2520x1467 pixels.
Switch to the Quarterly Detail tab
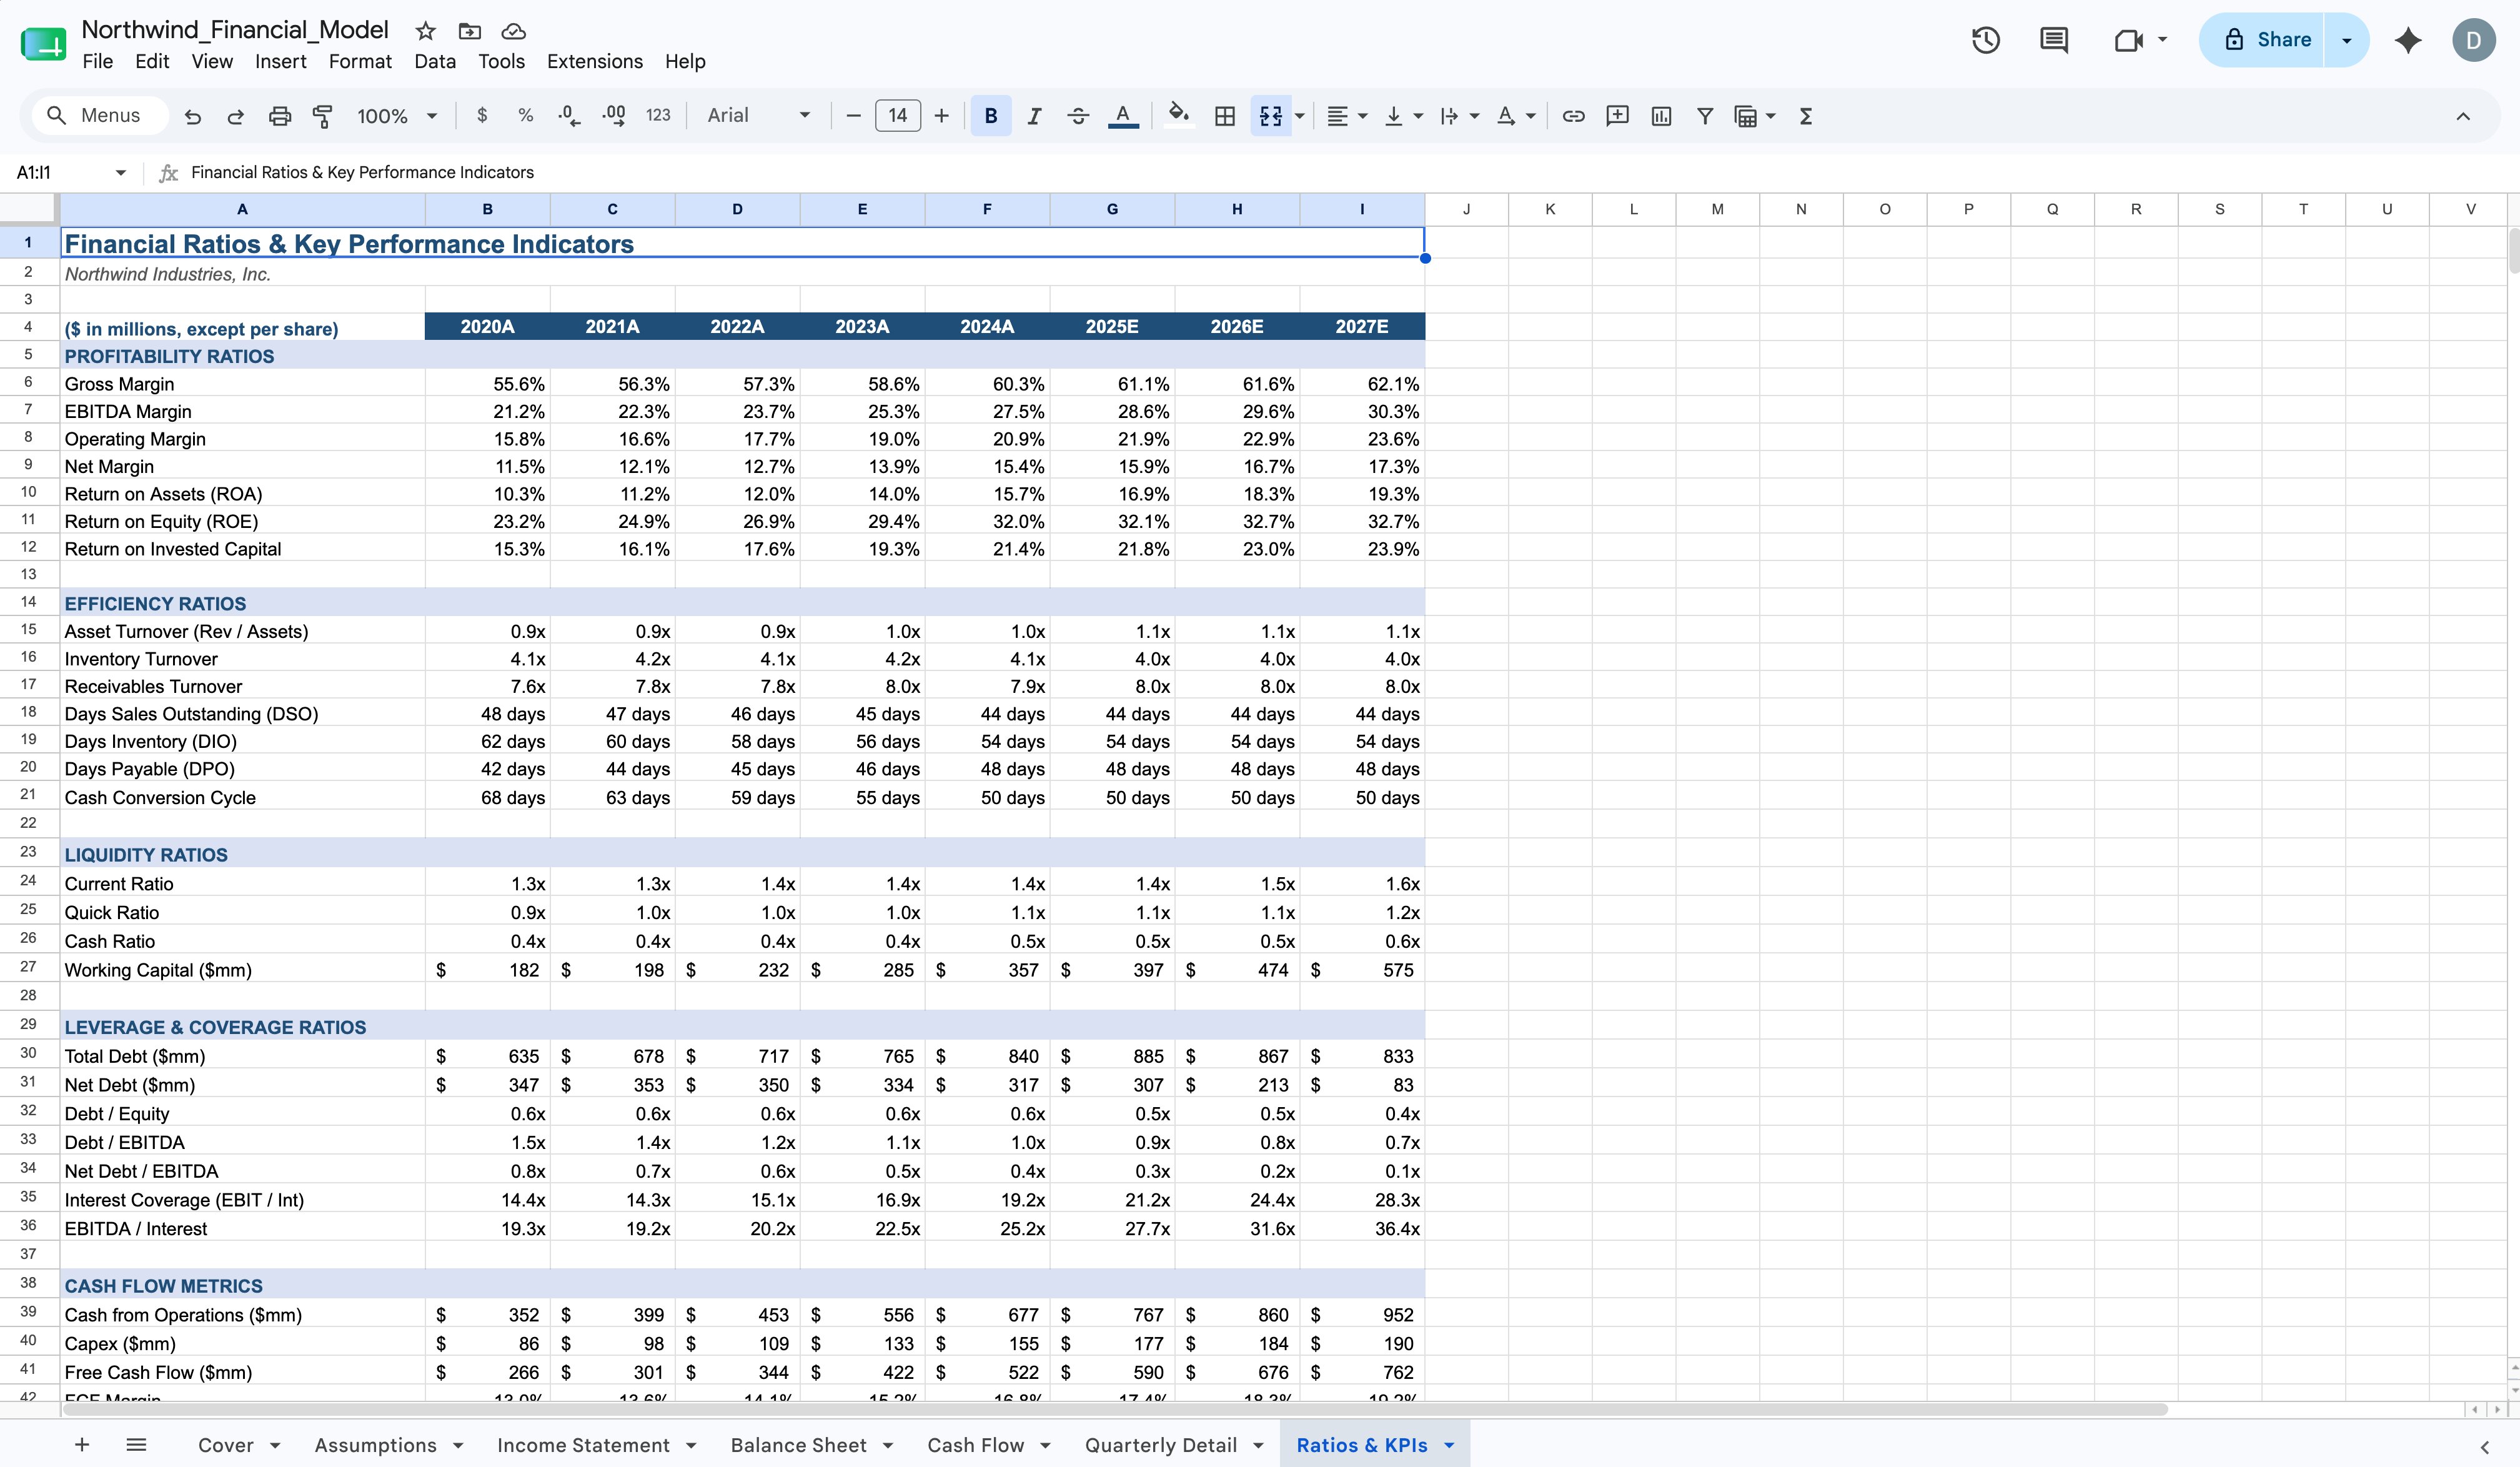(1161, 1445)
